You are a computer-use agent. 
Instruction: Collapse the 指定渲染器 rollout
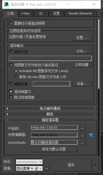(x=50, y=120)
